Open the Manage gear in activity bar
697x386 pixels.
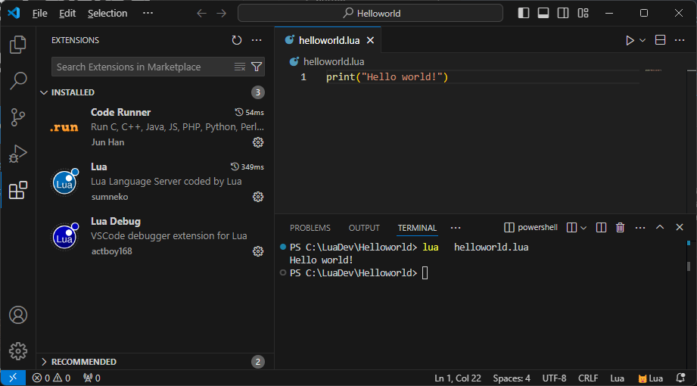click(17, 351)
